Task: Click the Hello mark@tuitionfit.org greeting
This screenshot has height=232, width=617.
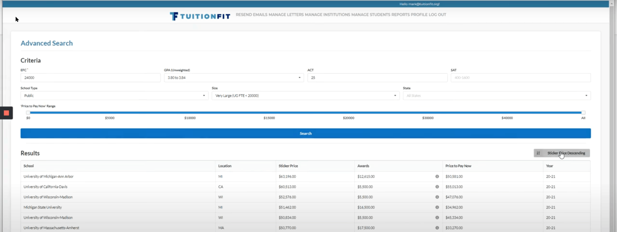Action: (x=419, y=4)
